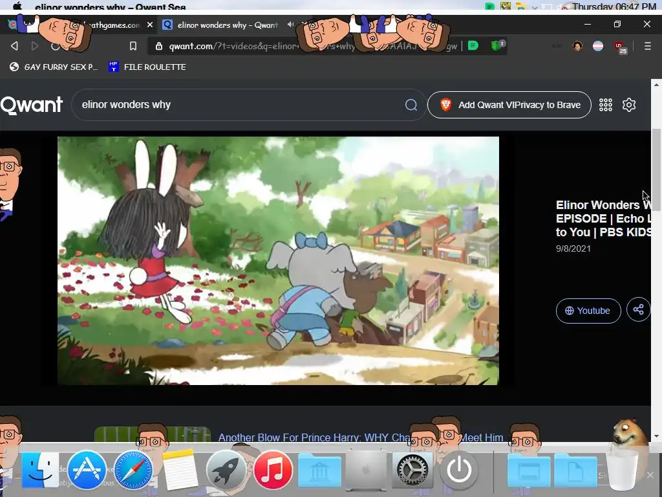The image size is (662, 497).
Task: Close the mathgames.com tab
Action: [x=150, y=25]
